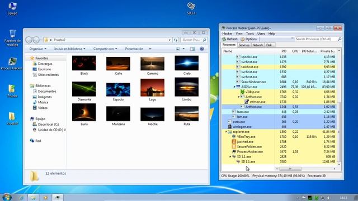Viewport: 358px width, 201px height.
Task: Open the Help menu in Process Hacker
Action: [271, 33]
